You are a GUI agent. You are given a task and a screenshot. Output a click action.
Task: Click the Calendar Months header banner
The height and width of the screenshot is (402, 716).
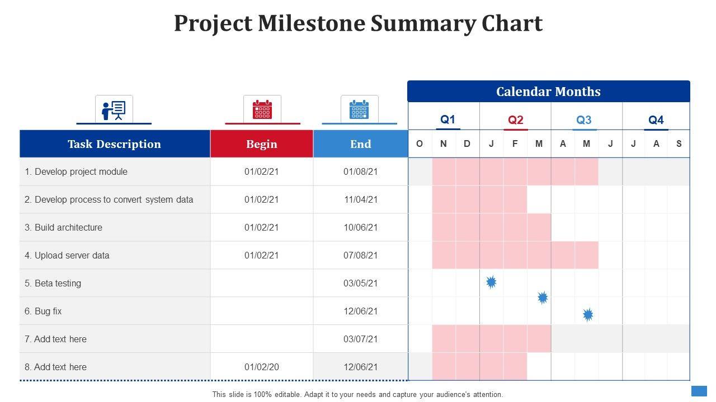tap(548, 92)
